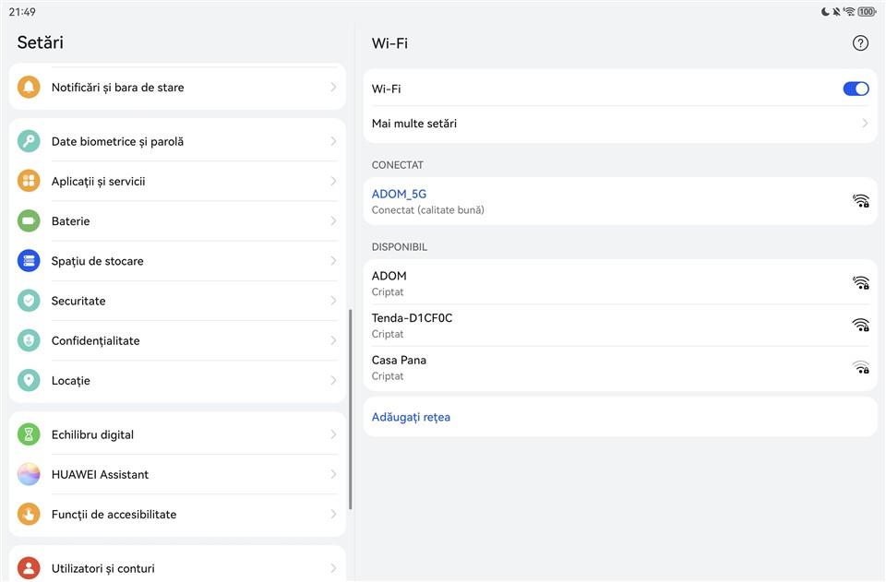
Task: Click the settings list scrollbar
Action: point(351,410)
